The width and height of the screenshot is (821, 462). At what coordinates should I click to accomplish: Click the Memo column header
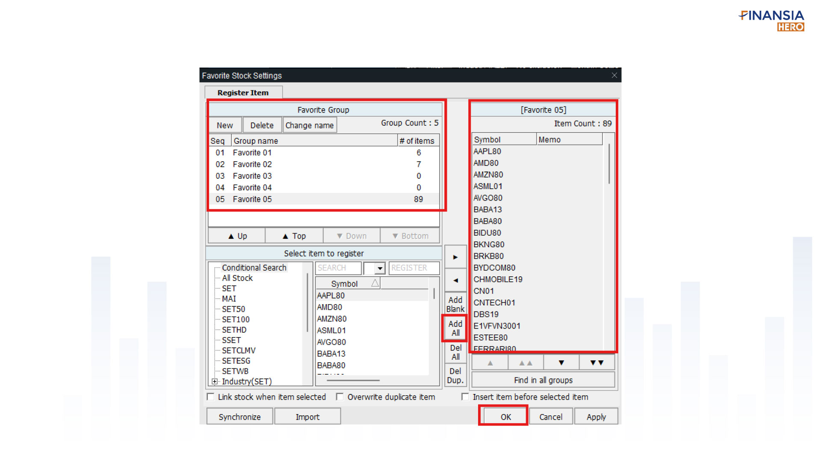tap(570, 139)
